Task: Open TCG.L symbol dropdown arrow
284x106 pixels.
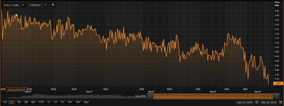Action: (23, 5)
